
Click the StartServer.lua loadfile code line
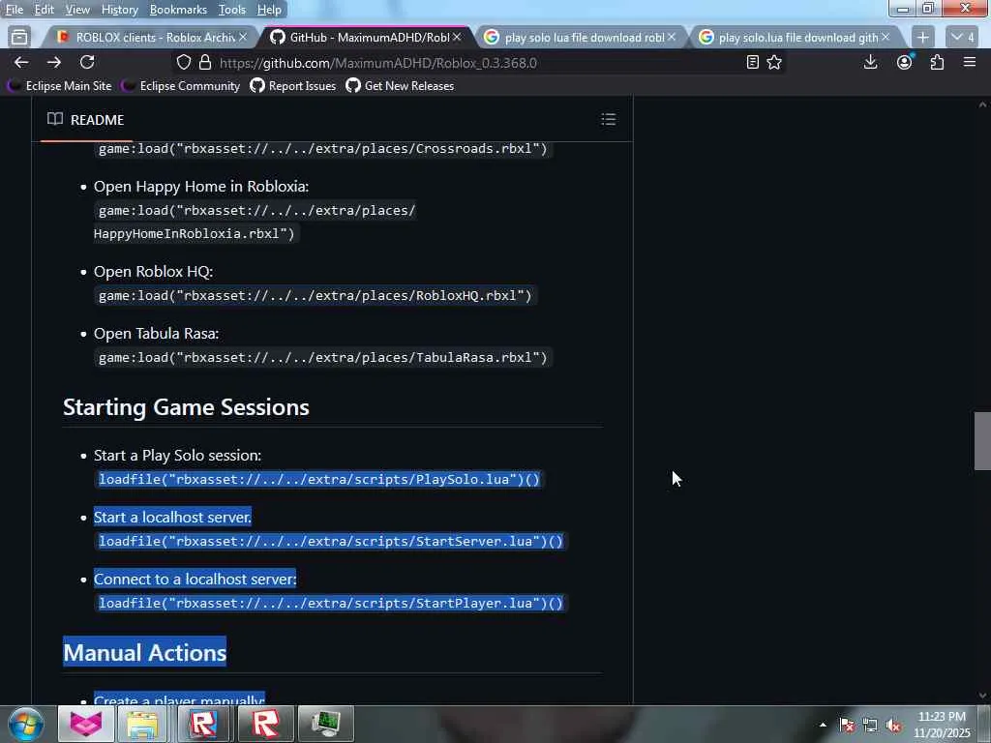[x=331, y=541]
